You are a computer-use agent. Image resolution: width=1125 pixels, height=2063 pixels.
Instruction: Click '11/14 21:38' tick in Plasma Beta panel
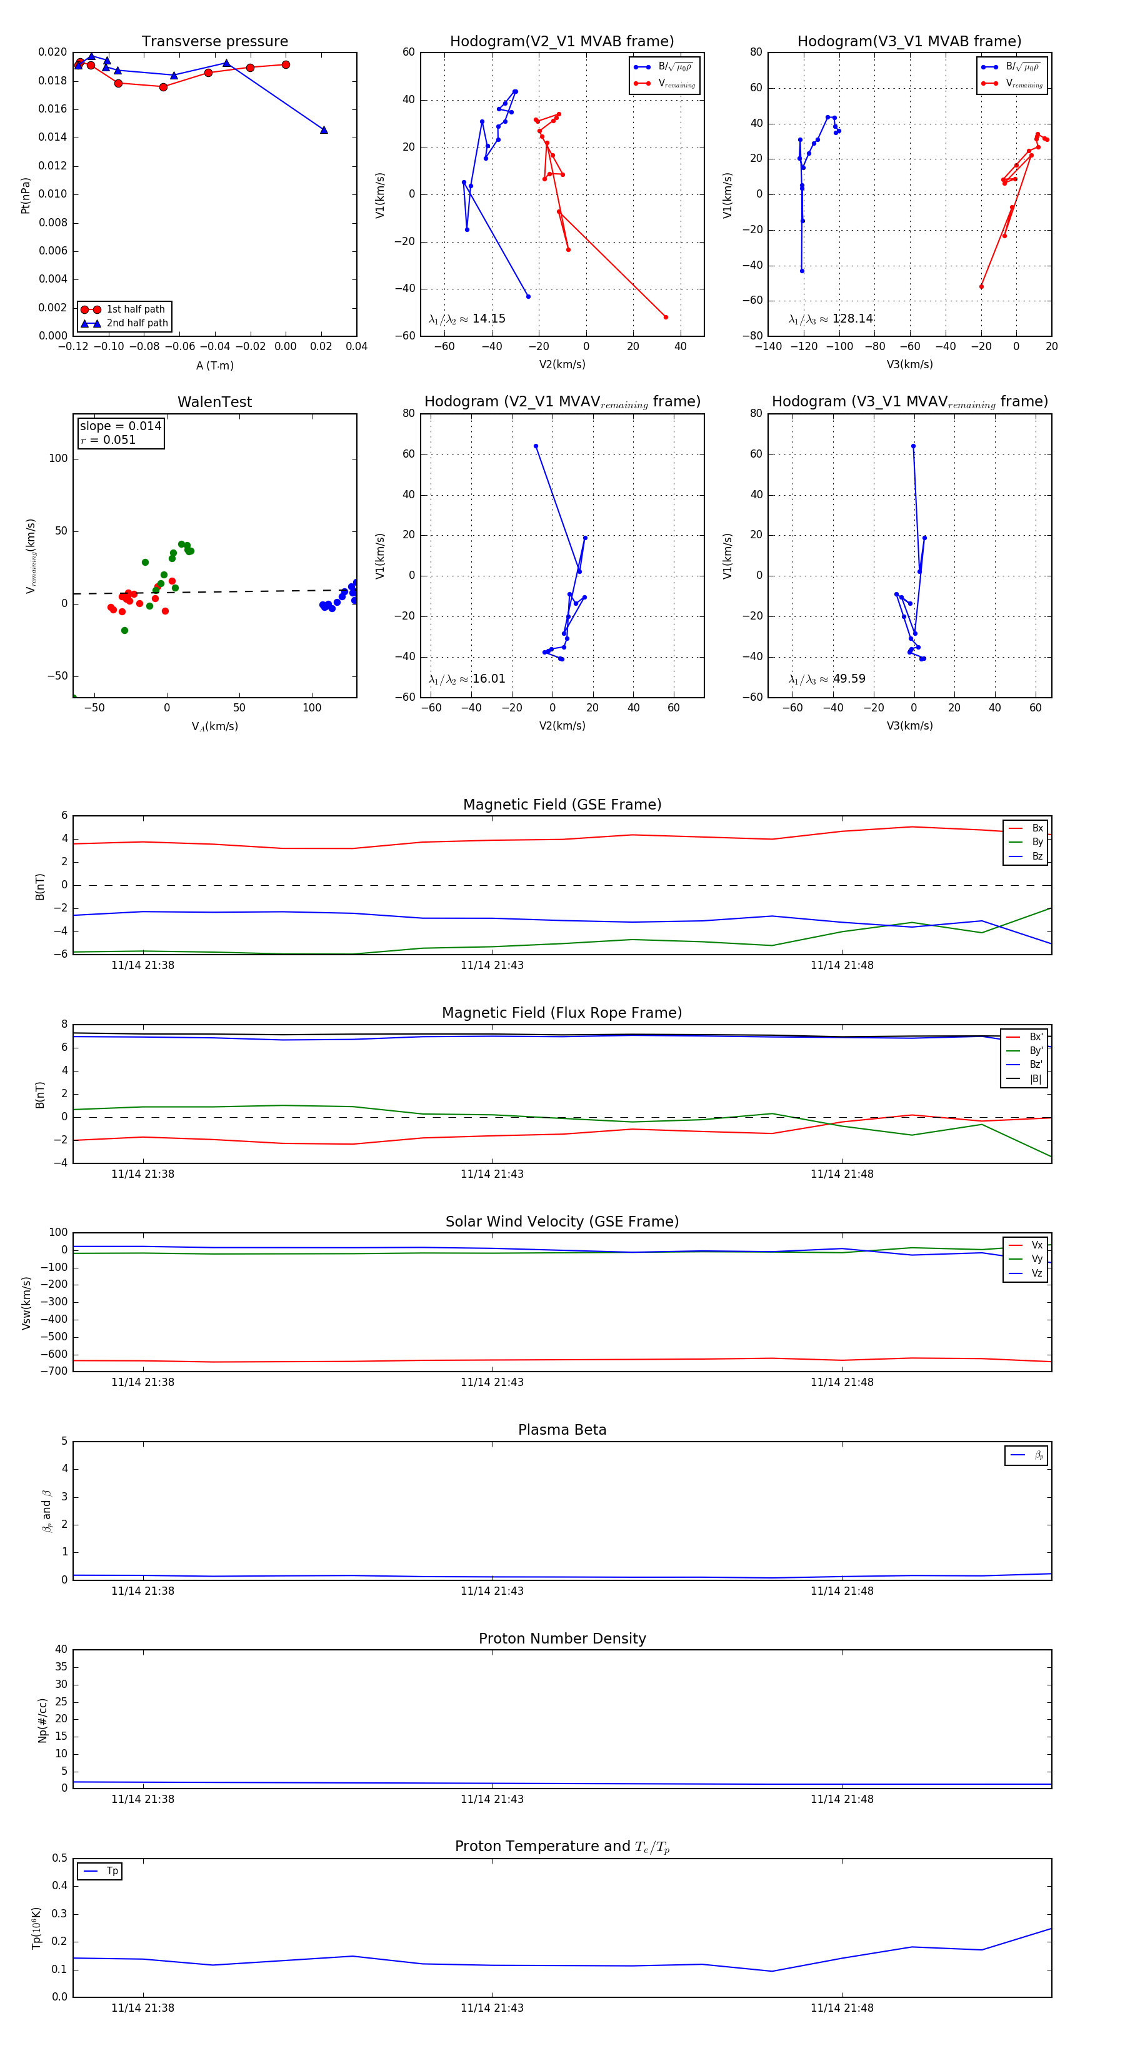(x=142, y=1590)
